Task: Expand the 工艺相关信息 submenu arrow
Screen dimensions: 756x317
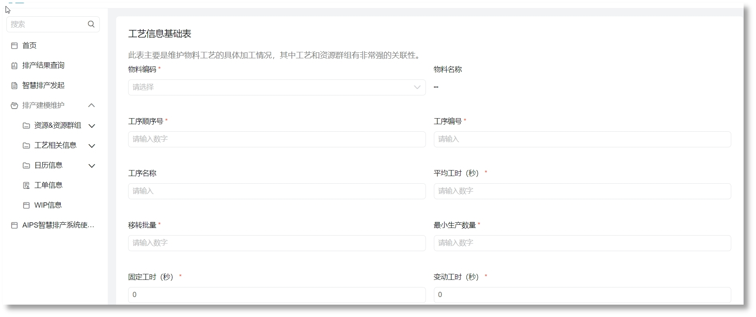Action: point(91,146)
